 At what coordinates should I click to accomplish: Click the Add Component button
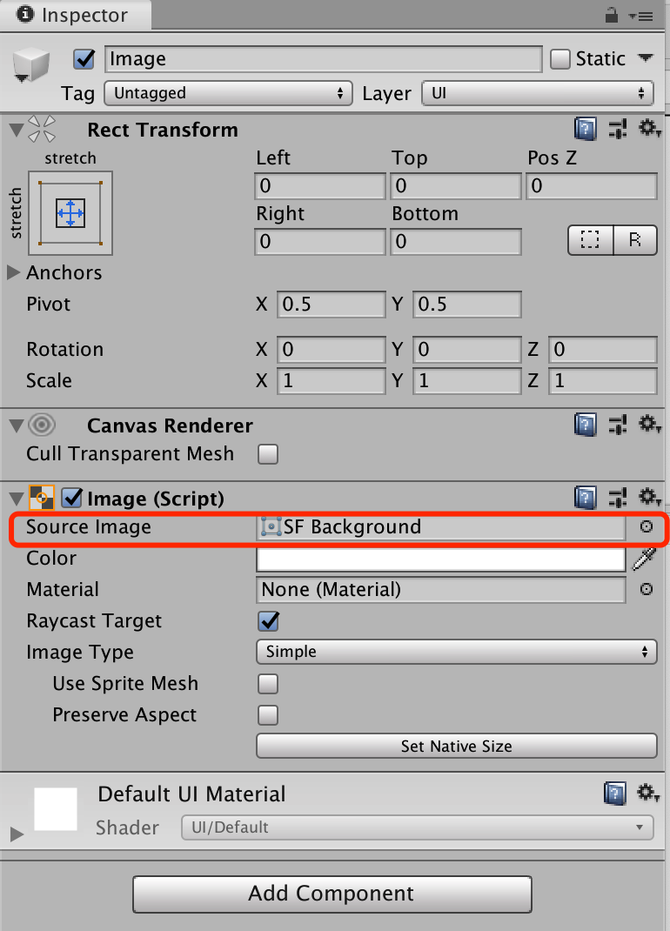(x=332, y=894)
